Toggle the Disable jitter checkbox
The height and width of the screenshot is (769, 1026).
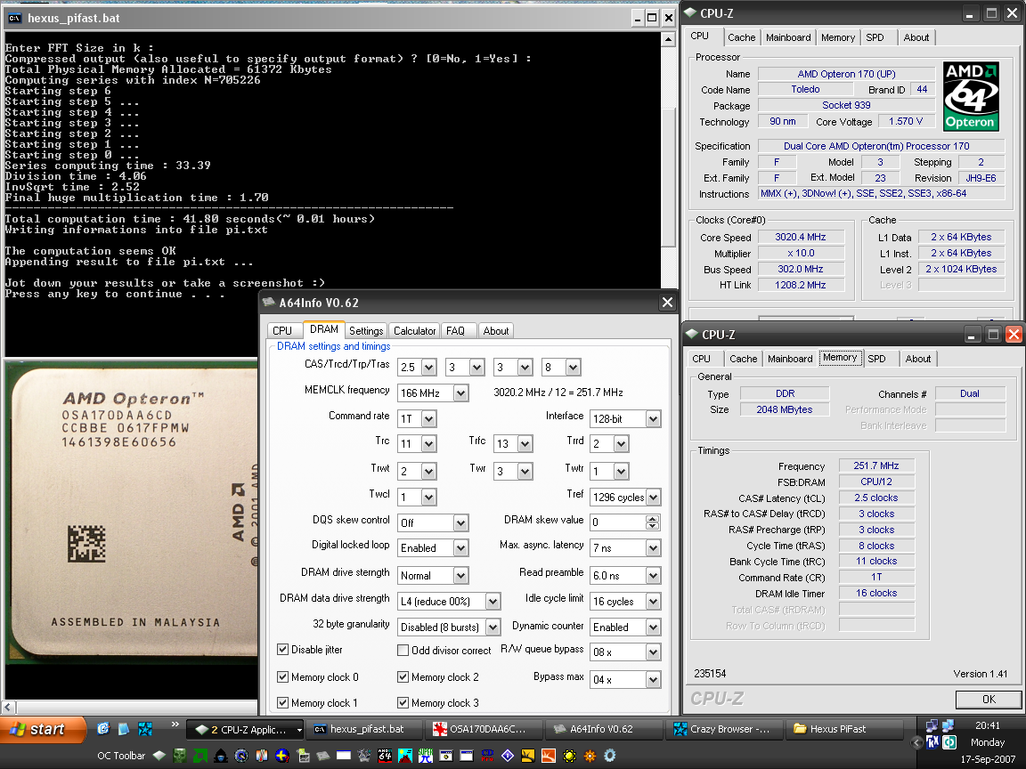[x=282, y=650]
